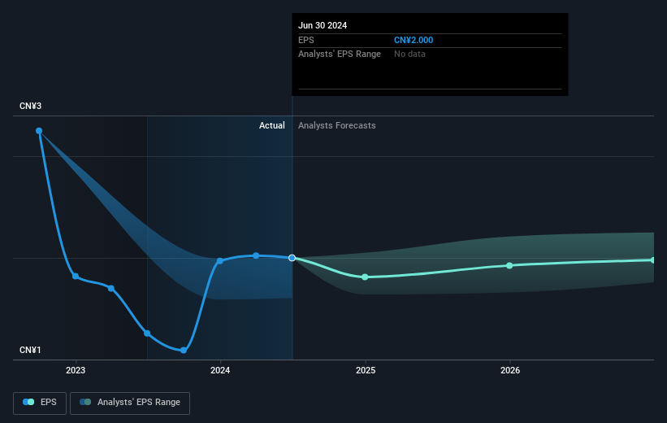This screenshot has height=423, width=667.
Task: Click the 'No data' analysts range value
Action: [x=409, y=55]
